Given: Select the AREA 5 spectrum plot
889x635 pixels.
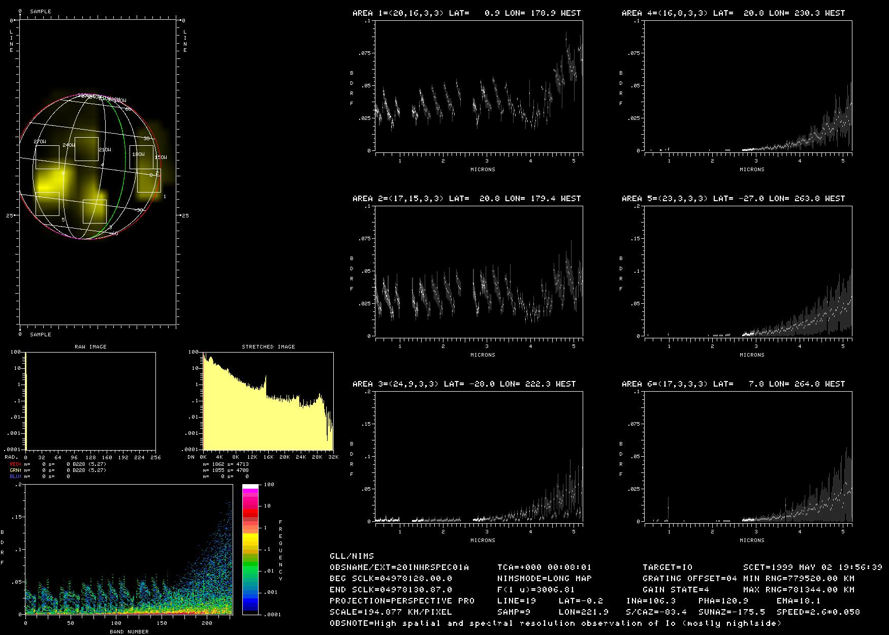Looking at the screenshot, I should 748,271.
